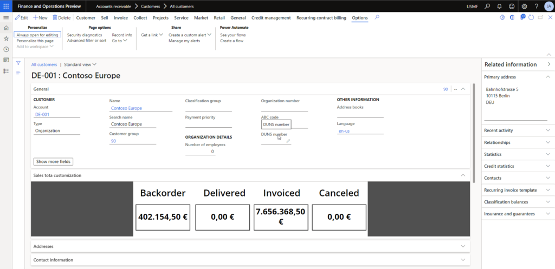This screenshot has height=269, width=555.
Task: Expand the hamburger navigation pane
Action: tap(6, 18)
